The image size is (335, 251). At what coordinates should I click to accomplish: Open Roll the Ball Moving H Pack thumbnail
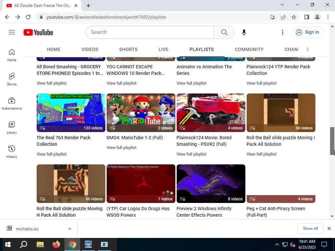(x=71, y=184)
